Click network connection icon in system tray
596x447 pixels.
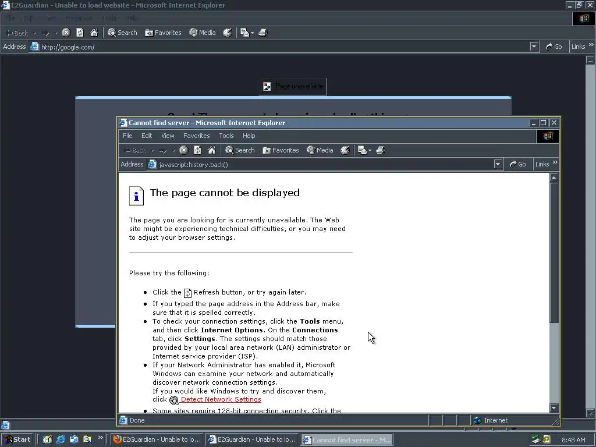[x=536, y=439]
